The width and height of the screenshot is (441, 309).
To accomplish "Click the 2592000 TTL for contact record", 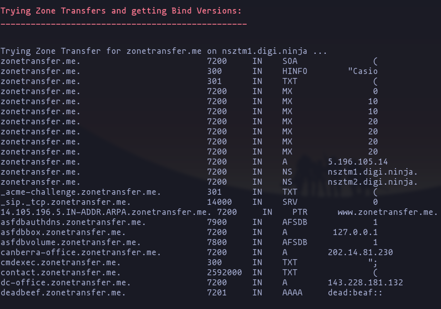I will click(225, 272).
